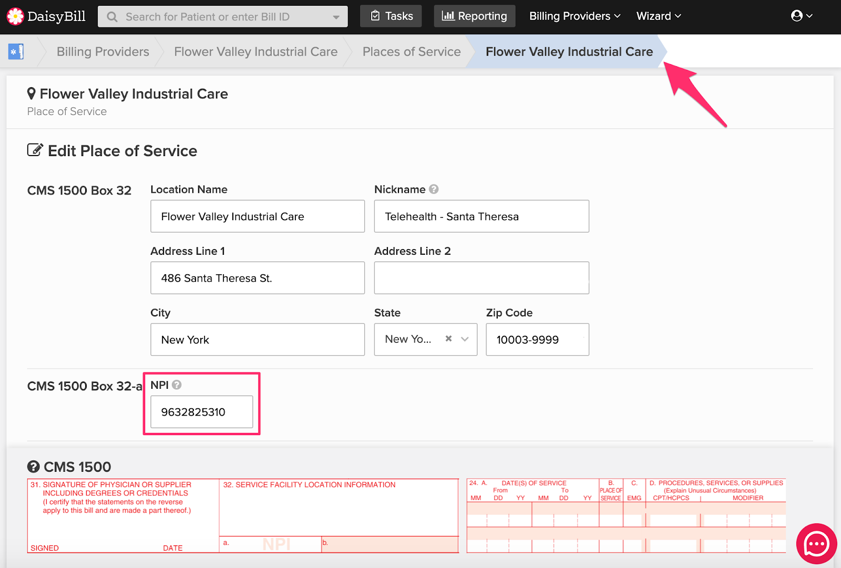Edit the Zip Code field
The height and width of the screenshot is (568, 841).
pyautogui.click(x=537, y=339)
